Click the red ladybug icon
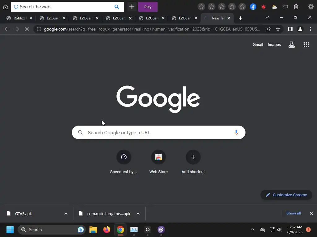 coord(263,7)
